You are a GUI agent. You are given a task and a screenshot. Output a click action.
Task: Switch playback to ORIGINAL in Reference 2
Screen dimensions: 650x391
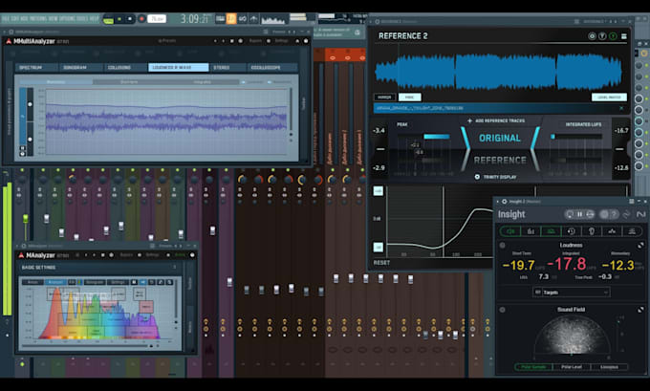500,138
